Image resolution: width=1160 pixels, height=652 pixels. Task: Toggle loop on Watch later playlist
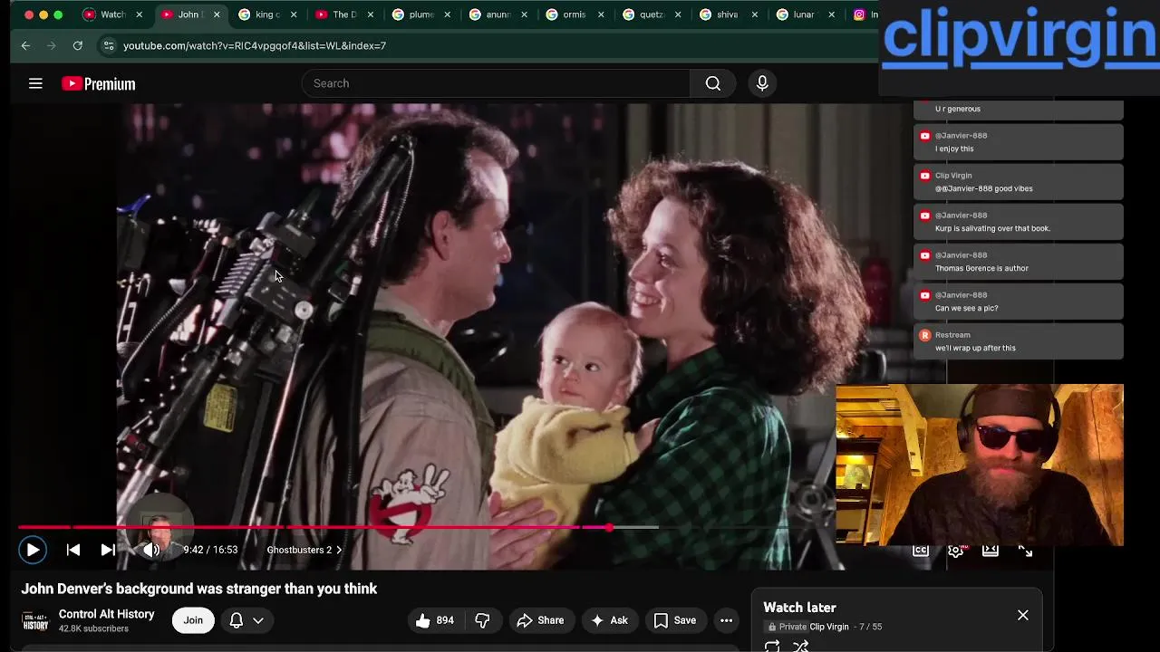(772, 646)
